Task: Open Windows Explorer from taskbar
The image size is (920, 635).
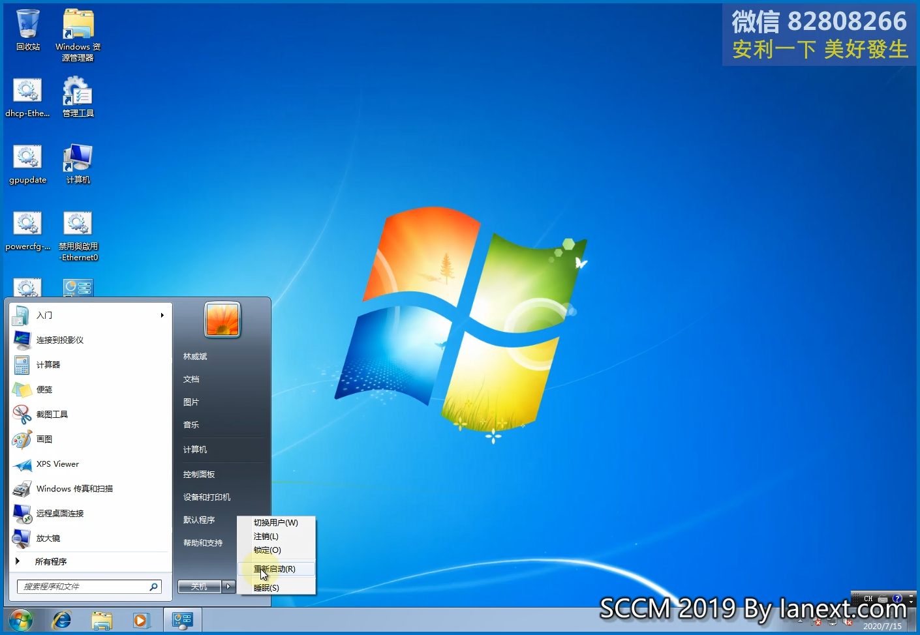Action: pyautogui.click(x=102, y=620)
